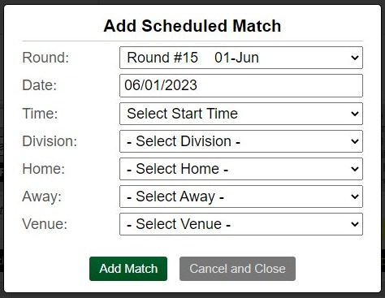Image resolution: width=385 pixels, height=298 pixels.
Task: Focus the Date field showing 06/01/2023
Action: (x=241, y=85)
